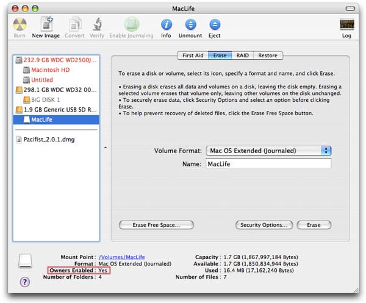Click the Burn toolbar icon
The image size is (366, 303).
(20, 24)
